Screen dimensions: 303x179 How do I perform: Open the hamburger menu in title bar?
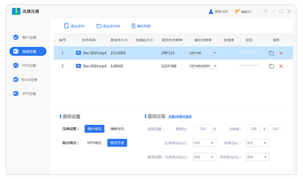266,11
